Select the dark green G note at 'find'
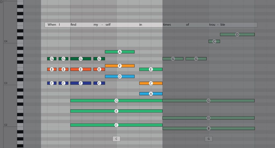The width and height of the screenshot is (275, 148). pos(81,59)
